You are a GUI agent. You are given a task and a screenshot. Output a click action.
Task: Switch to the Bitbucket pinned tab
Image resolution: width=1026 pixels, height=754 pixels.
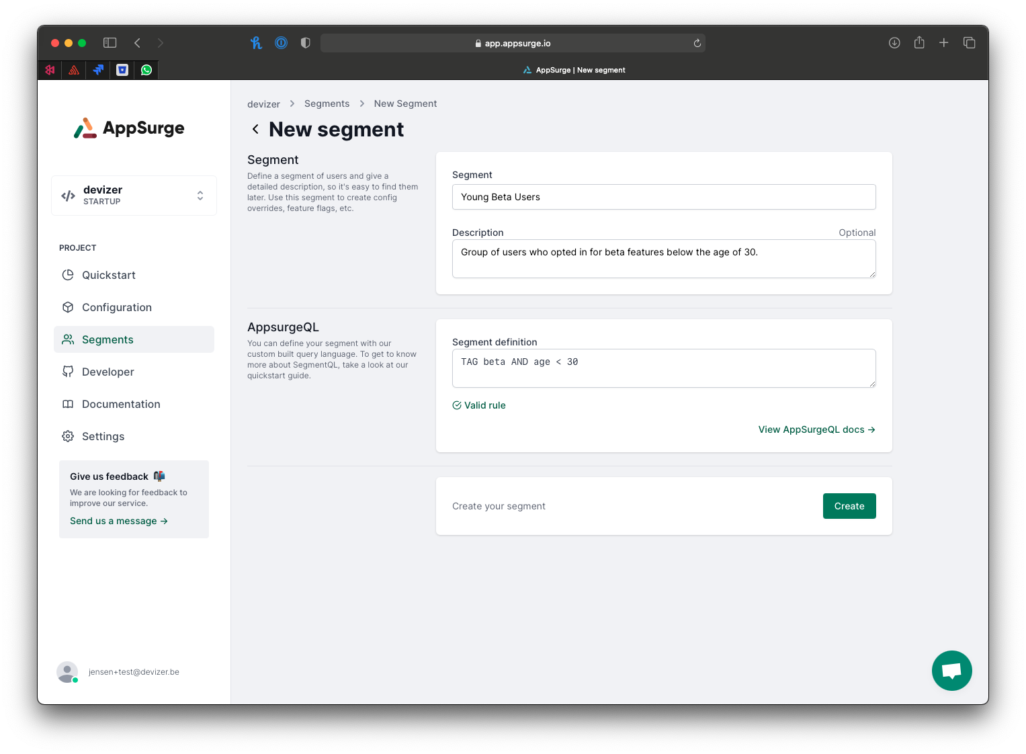click(x=122, y=70)
